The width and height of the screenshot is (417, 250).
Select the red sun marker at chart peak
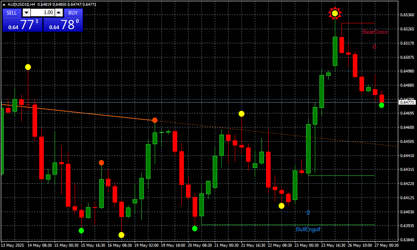pyautogui.click(x=335, y=13)
